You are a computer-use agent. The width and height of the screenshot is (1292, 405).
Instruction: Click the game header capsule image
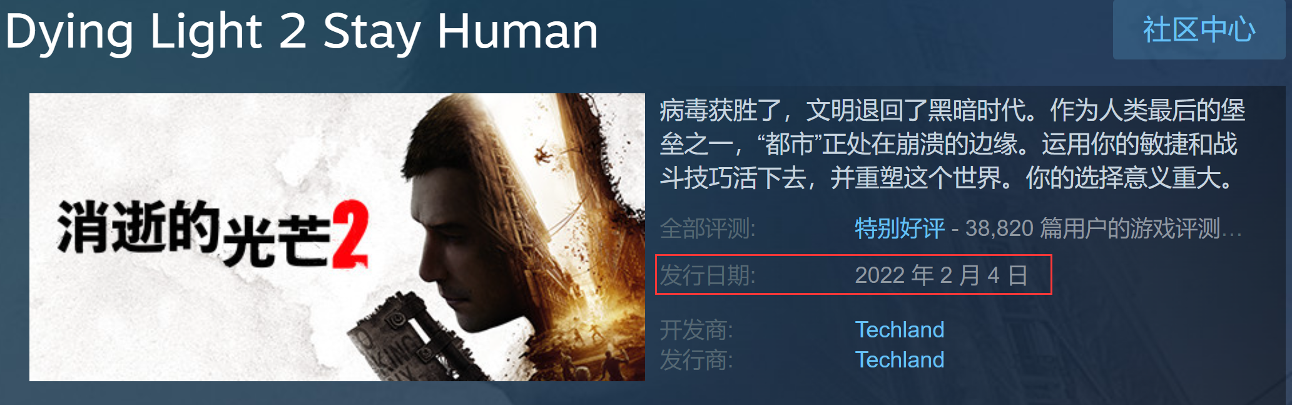pyautogui.click(x=337, y=237)
